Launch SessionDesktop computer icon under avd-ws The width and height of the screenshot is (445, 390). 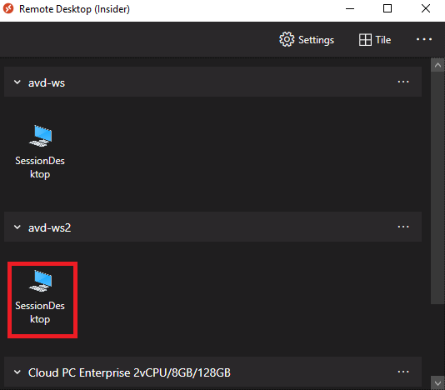click(x=41, y=136)
